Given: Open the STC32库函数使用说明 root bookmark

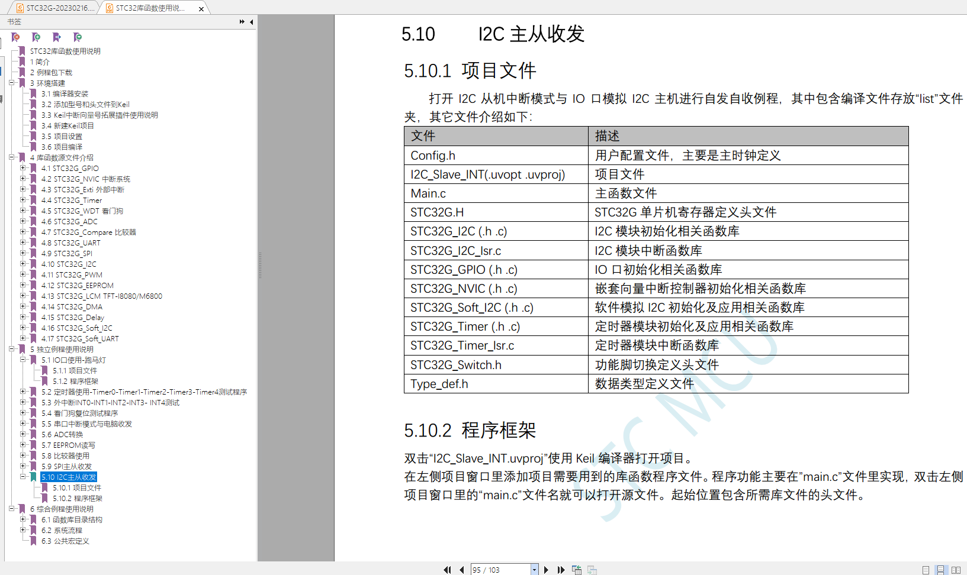Looking at the screenshot, I should tap(65, 51).
